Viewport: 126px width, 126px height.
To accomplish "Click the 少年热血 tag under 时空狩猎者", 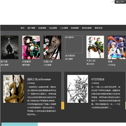I will point(95,83).
